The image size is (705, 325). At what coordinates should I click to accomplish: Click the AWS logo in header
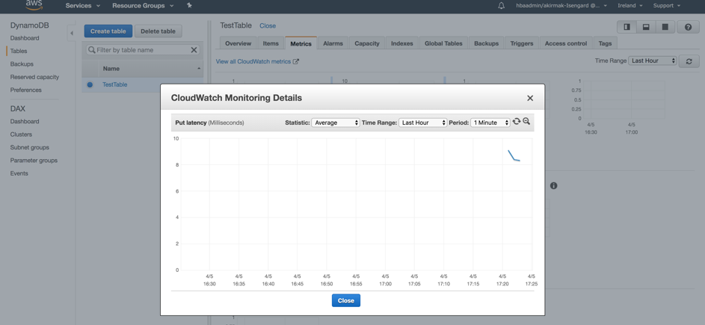pyautogui.click(x=34, y=5)
